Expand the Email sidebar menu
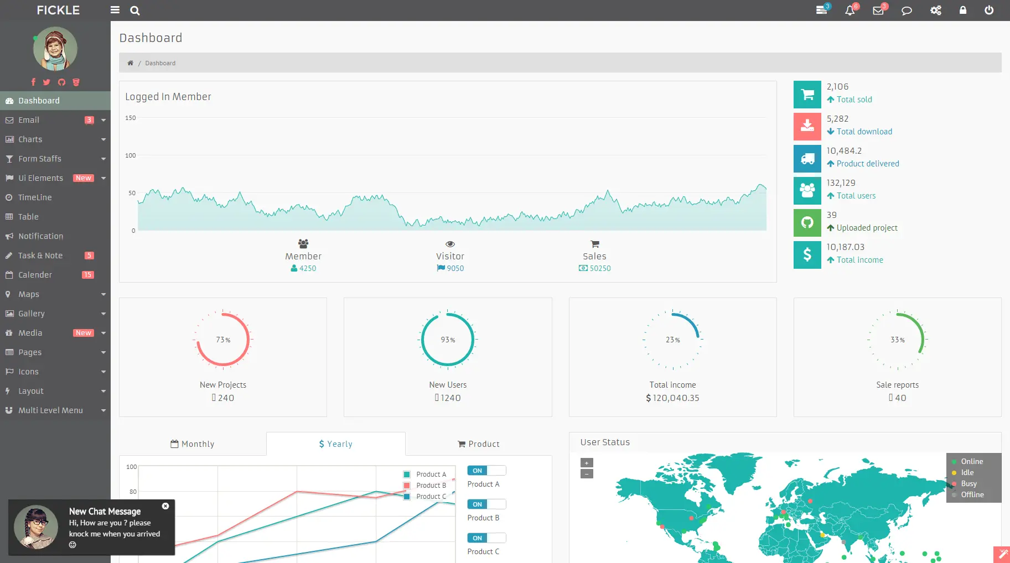Viewport: 1010px width, 563px height. click(55, 120)
